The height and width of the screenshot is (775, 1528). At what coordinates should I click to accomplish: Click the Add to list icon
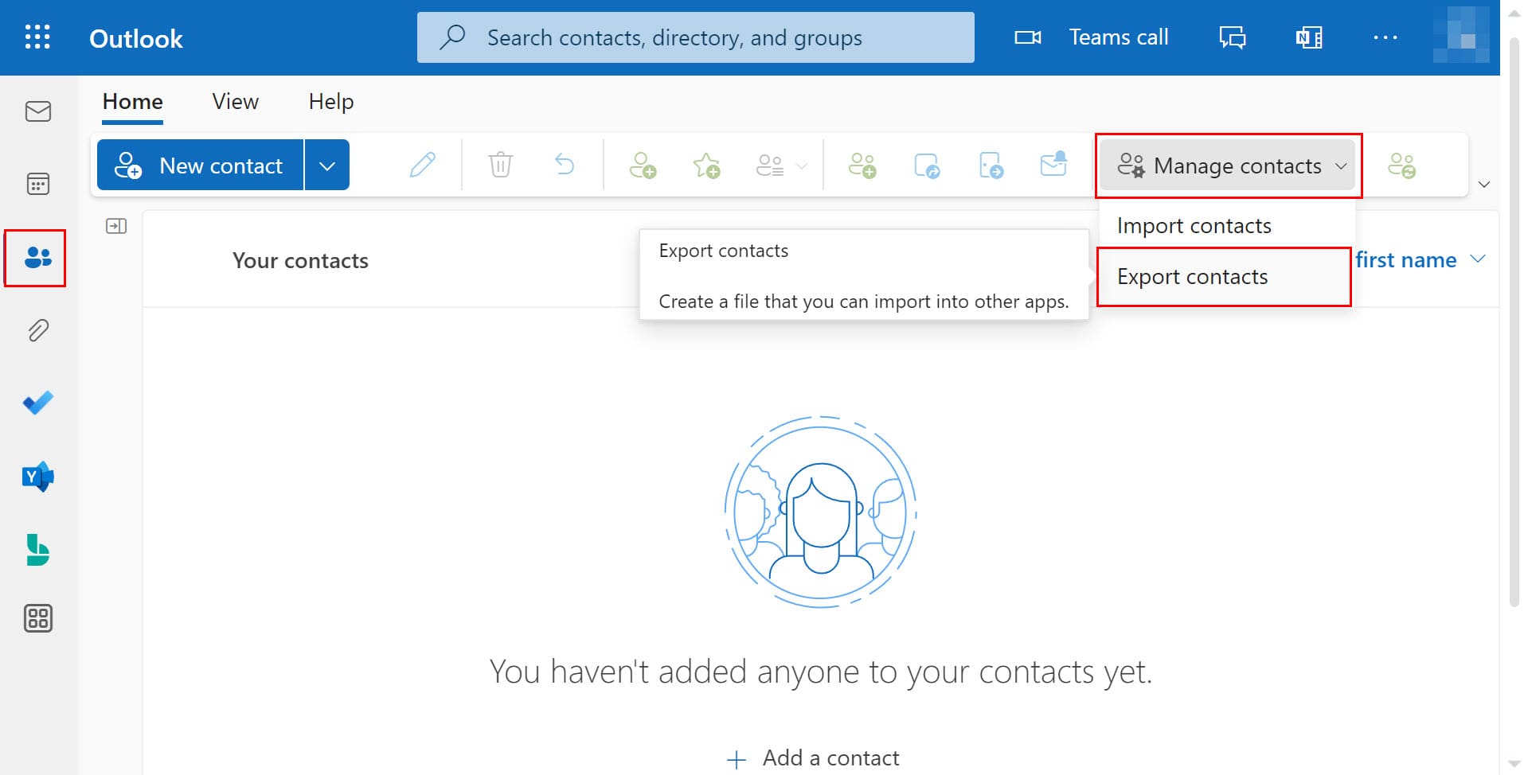[769, 166]
